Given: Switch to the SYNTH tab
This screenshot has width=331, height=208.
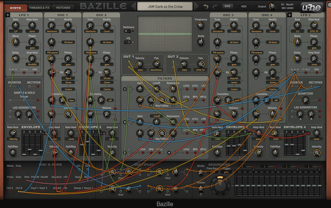Looking at the screenshot, I should [16, 8].
